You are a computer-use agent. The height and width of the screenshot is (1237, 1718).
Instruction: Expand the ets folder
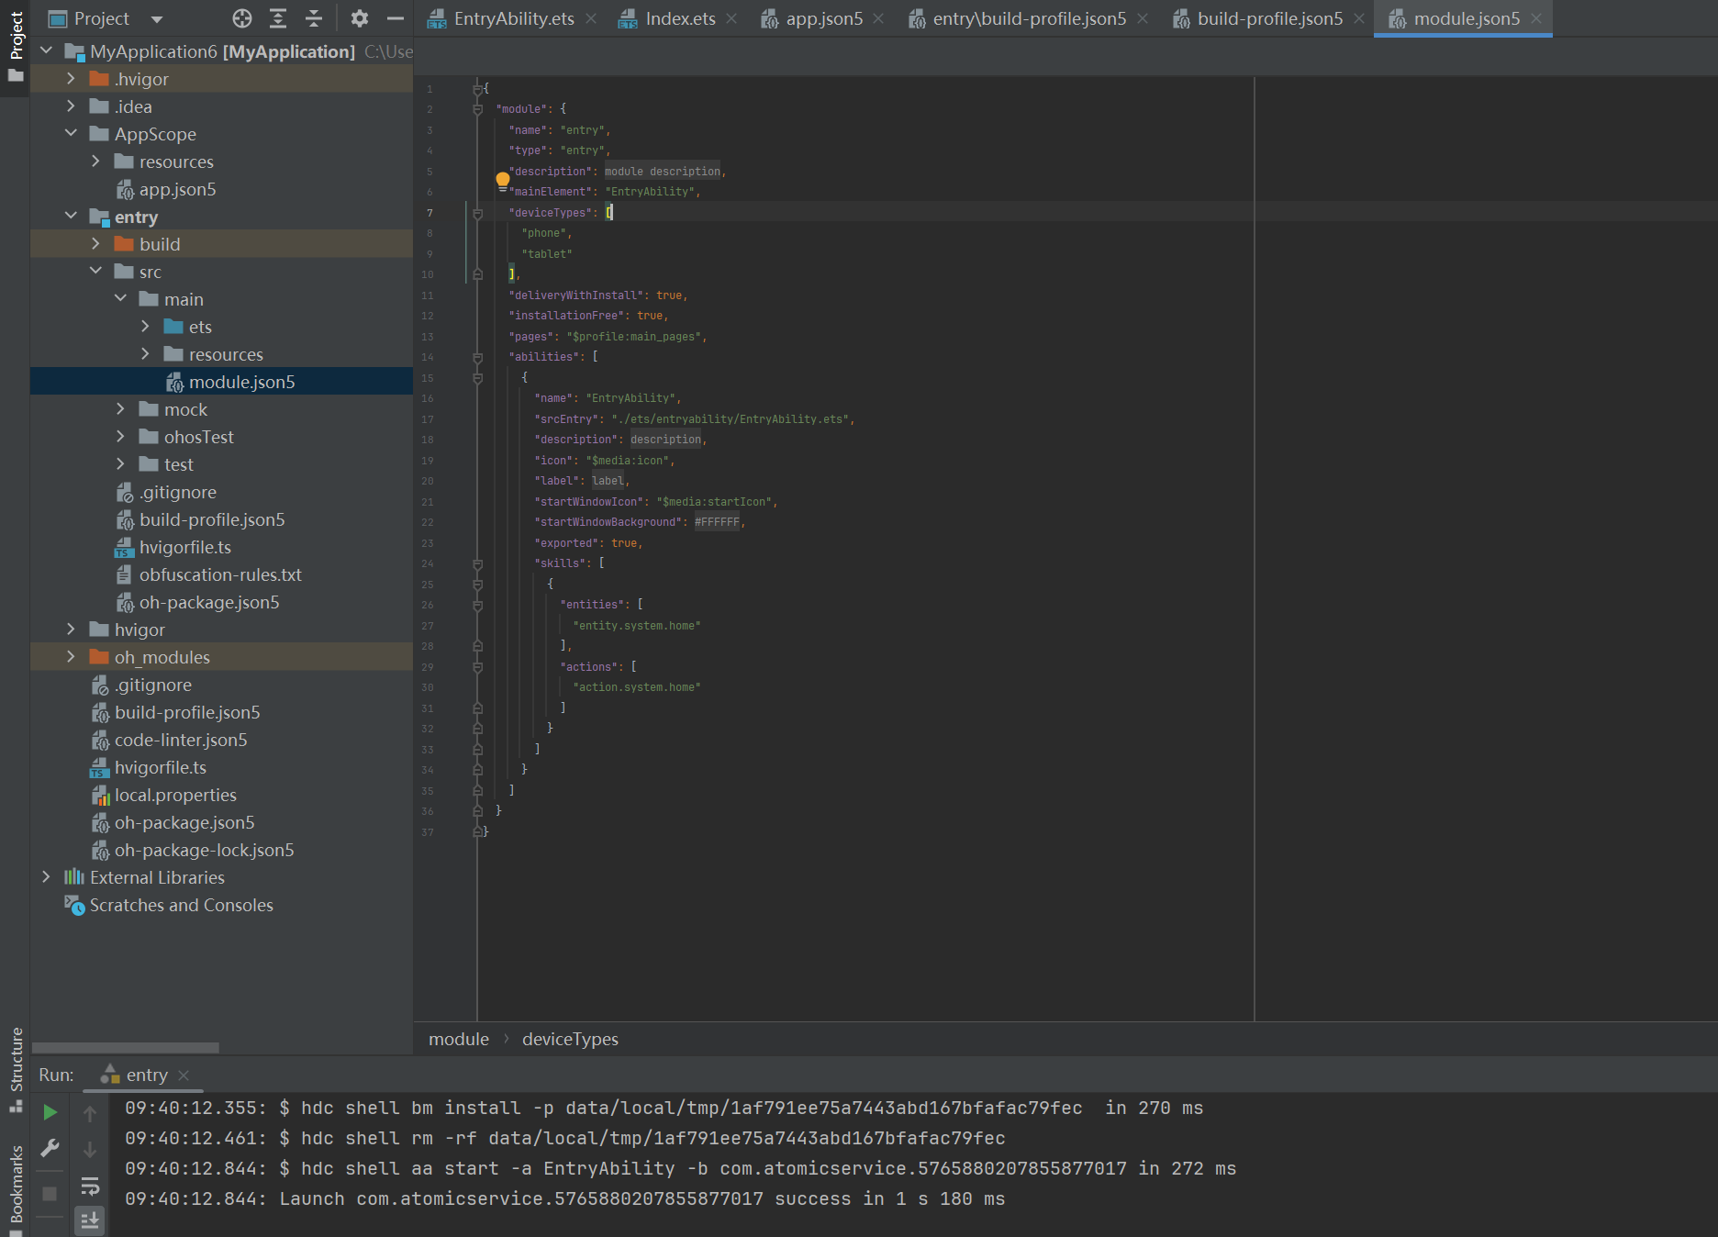coord(145,327)
